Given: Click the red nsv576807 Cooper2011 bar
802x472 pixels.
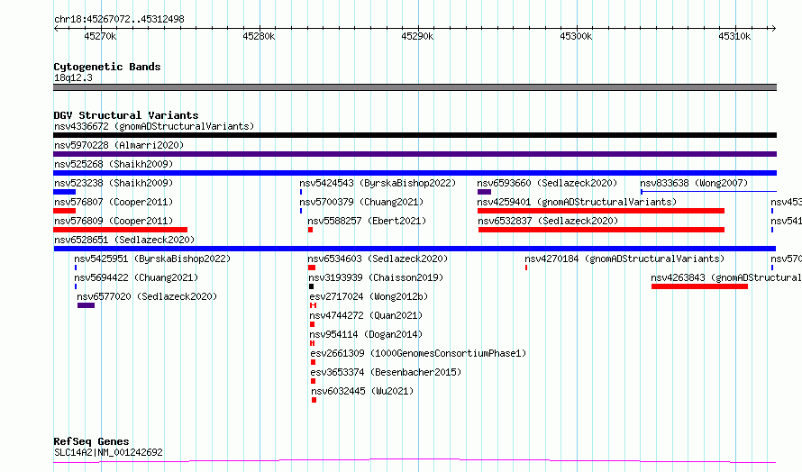Looking at the screenshot, I should [x=65, y=211].
